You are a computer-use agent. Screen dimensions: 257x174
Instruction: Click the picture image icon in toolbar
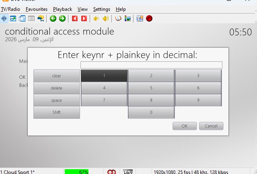pos(128,18)
